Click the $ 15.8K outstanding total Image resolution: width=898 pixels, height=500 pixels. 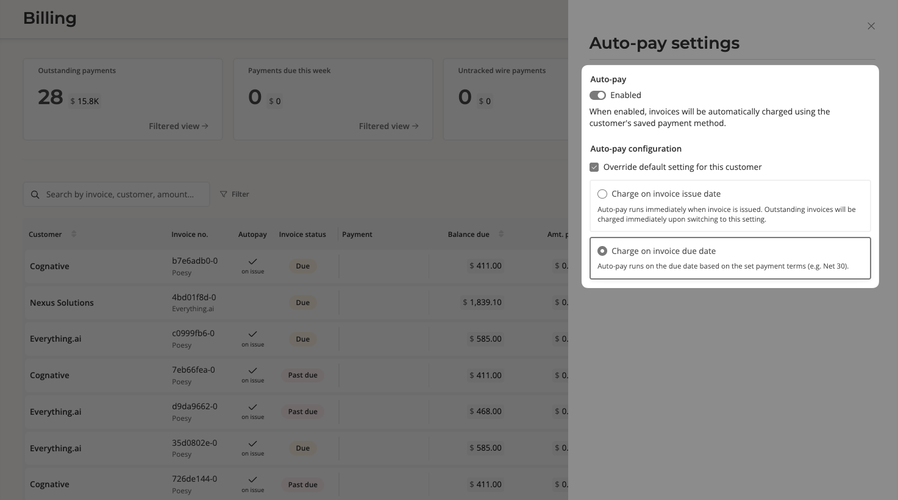85,101
